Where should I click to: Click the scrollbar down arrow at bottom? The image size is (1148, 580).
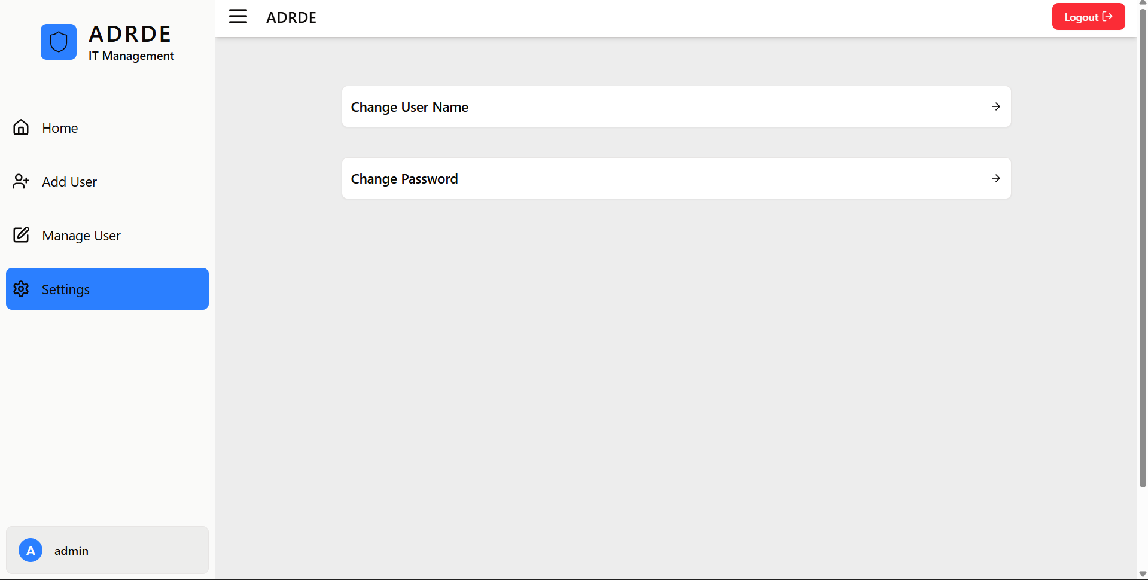[1143, 575]
